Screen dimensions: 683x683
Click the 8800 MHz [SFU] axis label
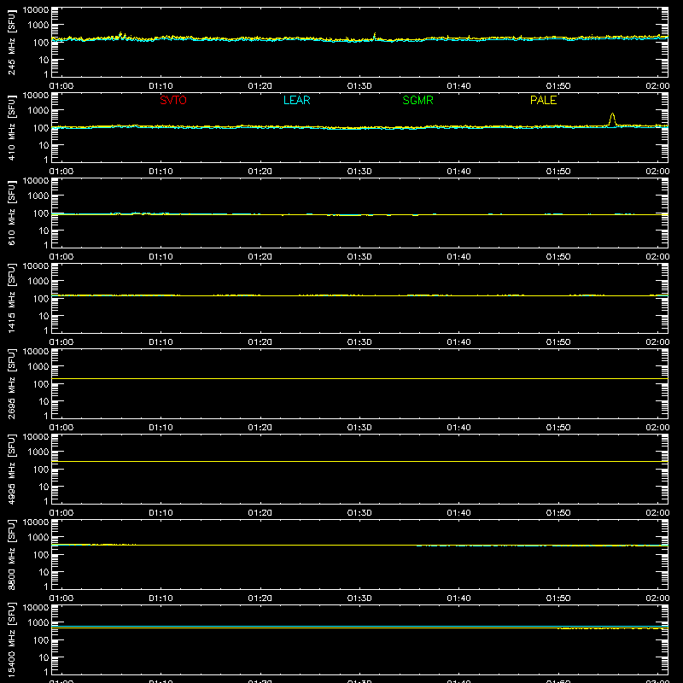[11, 554]
